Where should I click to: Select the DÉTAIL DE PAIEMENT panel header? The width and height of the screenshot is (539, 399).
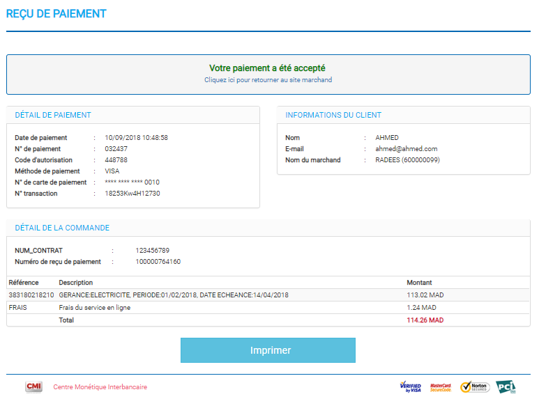[x=53, y=115]
